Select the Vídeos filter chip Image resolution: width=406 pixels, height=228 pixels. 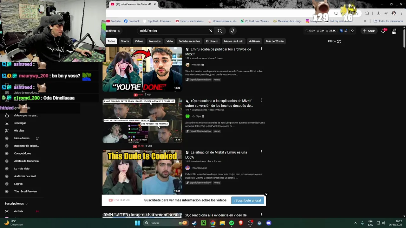click(x=139, y=41)
